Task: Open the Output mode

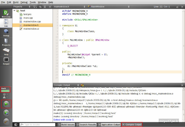Action: 6,61
